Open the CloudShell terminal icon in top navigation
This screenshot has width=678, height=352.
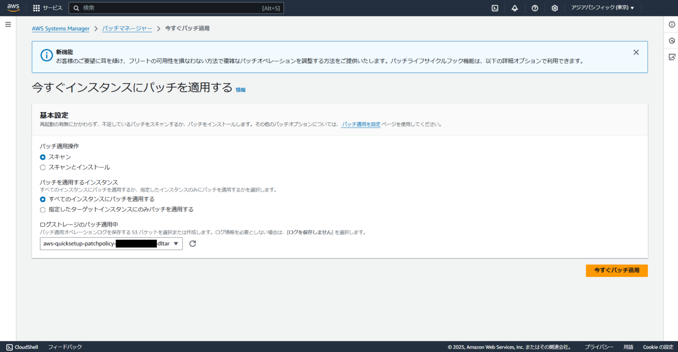495,8
